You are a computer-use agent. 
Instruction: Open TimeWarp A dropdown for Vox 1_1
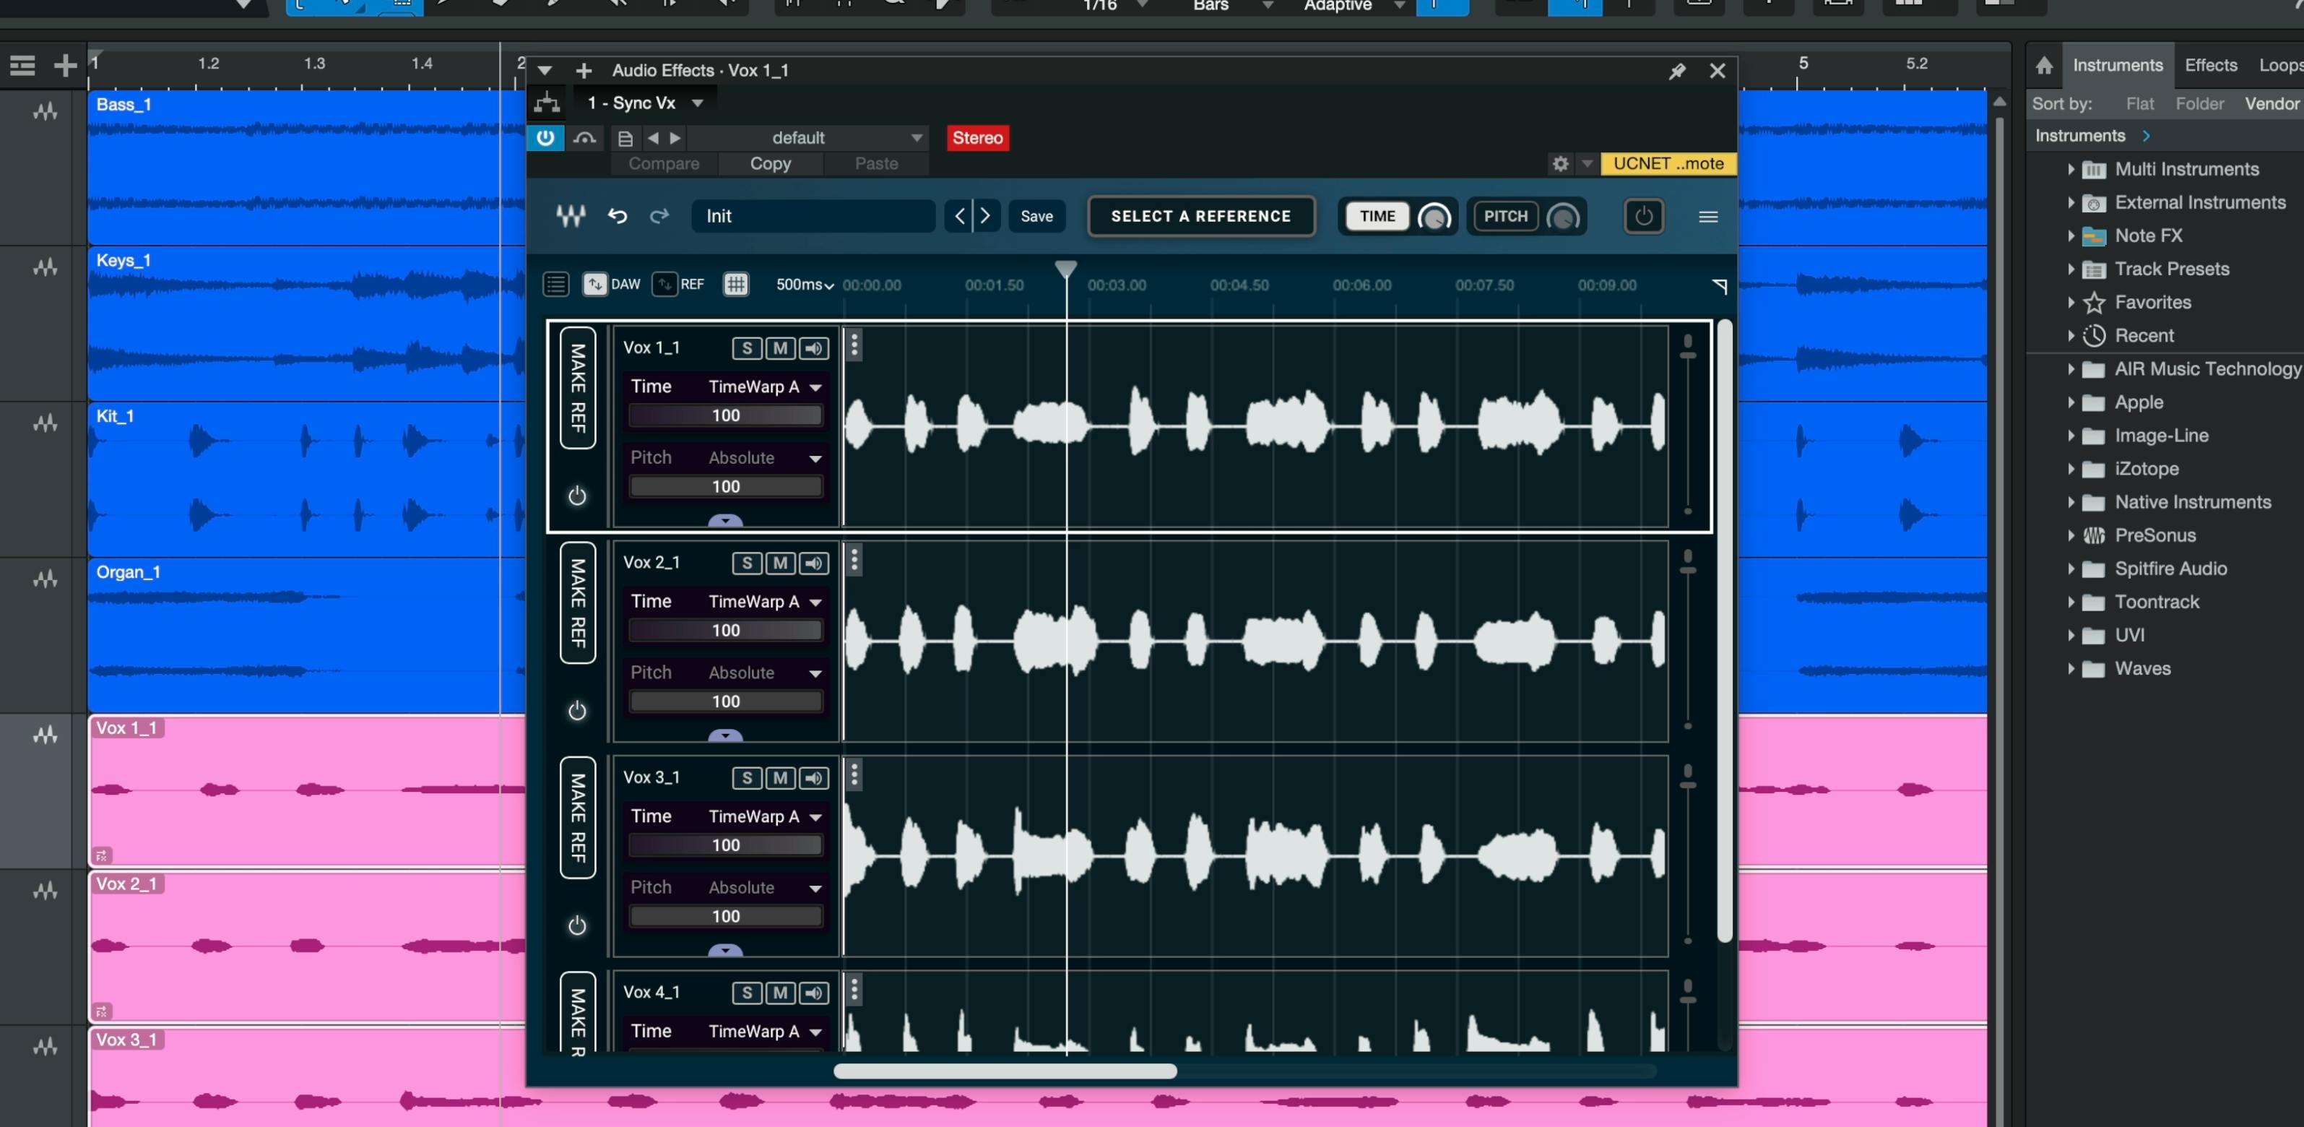815,387
